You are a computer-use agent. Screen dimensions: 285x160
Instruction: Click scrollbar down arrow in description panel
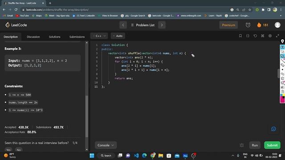(87, 149)
